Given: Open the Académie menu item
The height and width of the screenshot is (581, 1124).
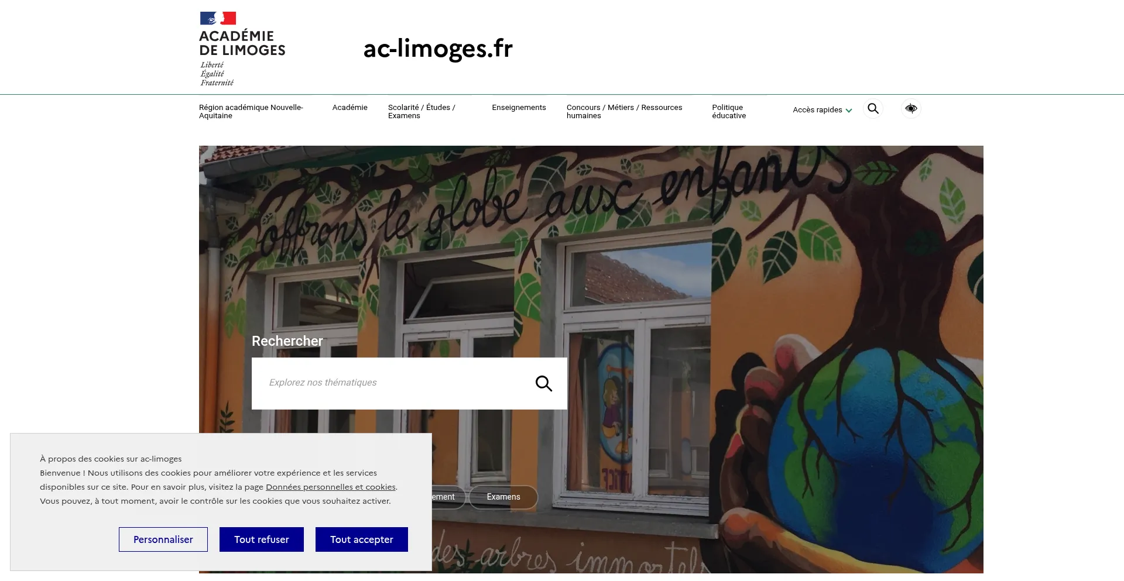Looking at the screenshot, I should 349,108.
